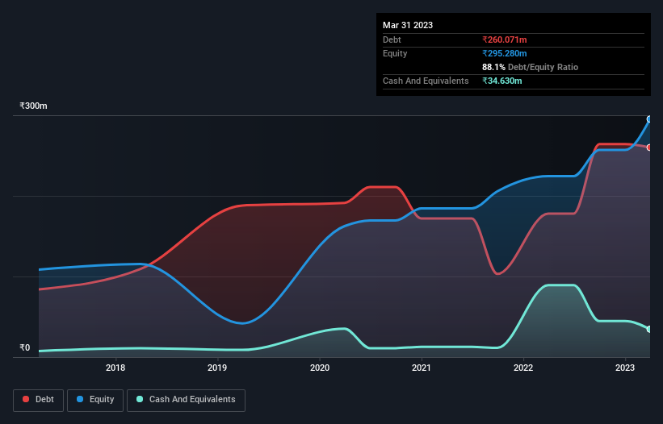Click the ₹295.280m equity value
Viewport: 663px width, 424px height.
(x=505, y=53)
